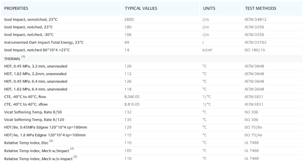
Task: Click the ISO 180/1A test method
Action: pos(255,50)
